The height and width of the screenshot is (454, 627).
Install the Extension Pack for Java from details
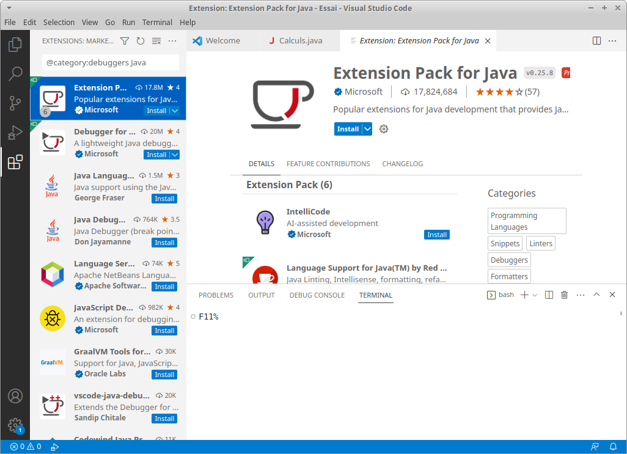point(348,129)
